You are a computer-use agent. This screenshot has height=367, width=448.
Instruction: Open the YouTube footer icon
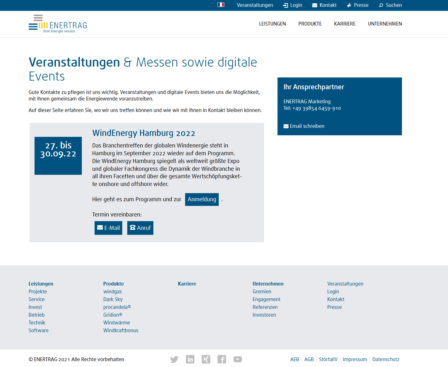coord(238,359)
